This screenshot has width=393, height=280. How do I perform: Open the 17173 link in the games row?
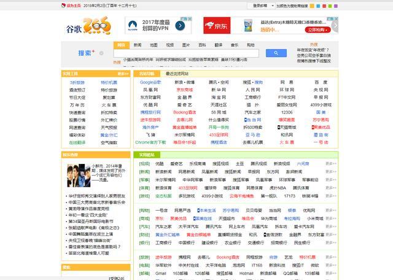click(x=289, y=196)
